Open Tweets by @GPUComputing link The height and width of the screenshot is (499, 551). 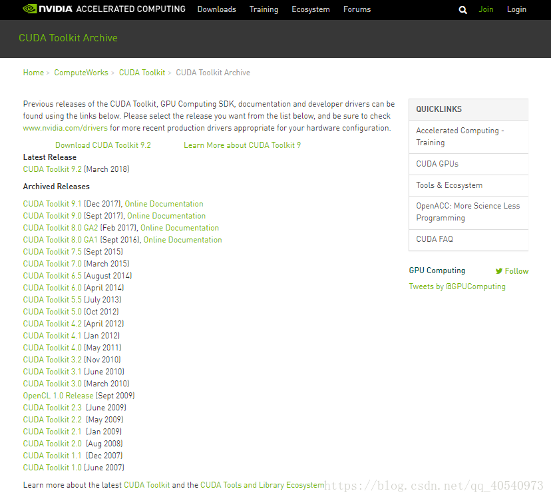(457, 286)
